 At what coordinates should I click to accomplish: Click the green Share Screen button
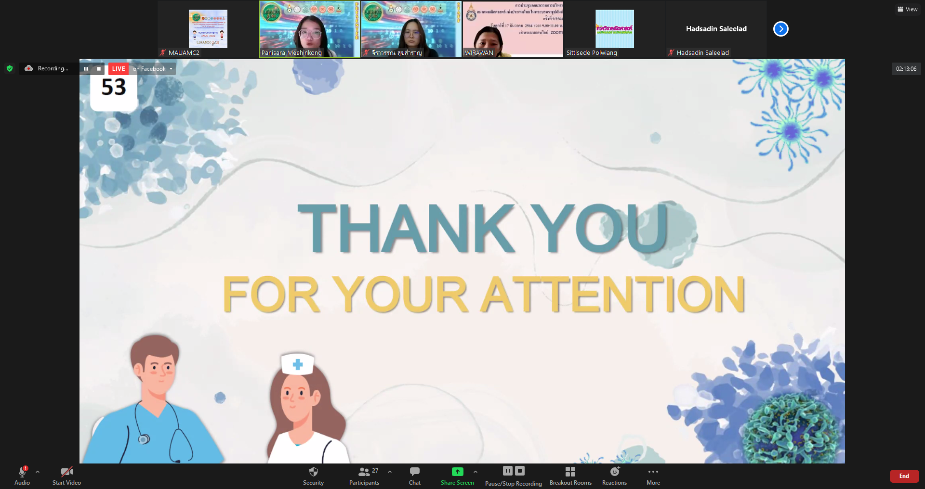pos(457,476)
